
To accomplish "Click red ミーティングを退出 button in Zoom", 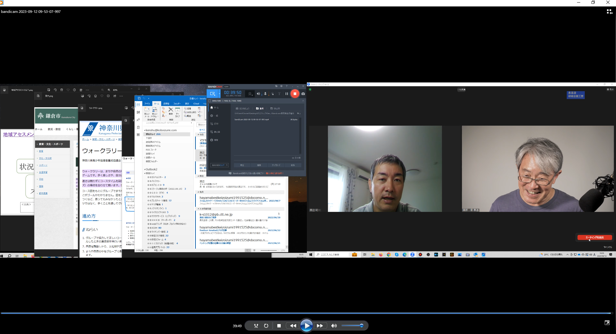I will click(x=595, y=237).
